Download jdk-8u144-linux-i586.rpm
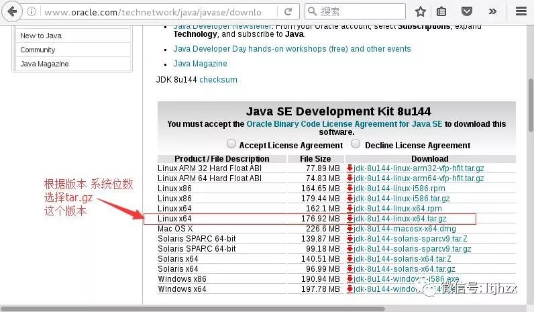This screenshot has height=312, width=534. [399, 189]
